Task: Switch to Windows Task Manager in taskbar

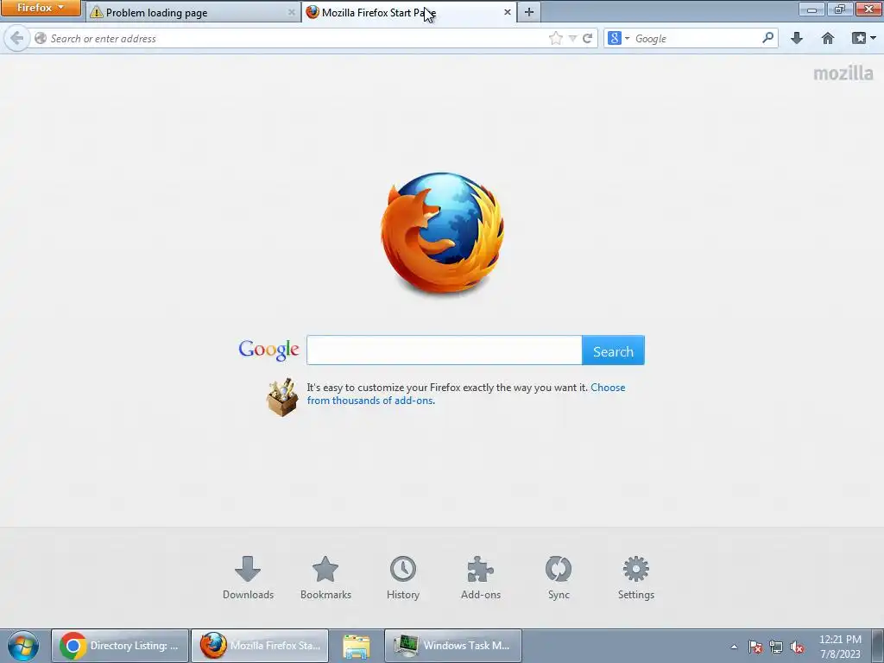Action: pos(453,646)
